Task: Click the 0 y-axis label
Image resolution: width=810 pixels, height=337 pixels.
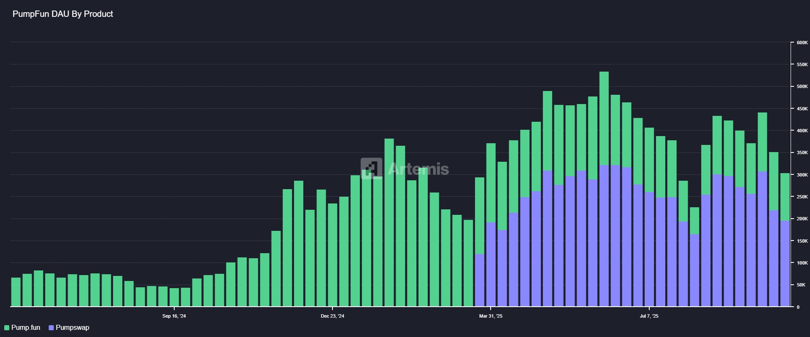Action: 798,307
